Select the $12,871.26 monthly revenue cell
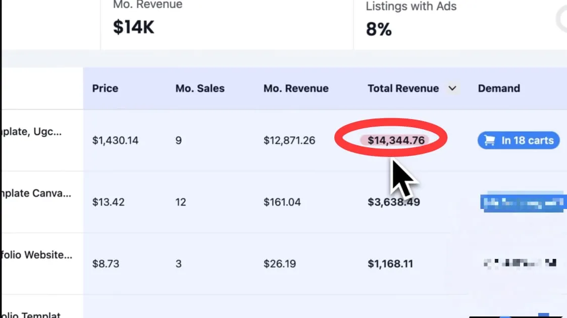The image size is (567, 318). 289,141
